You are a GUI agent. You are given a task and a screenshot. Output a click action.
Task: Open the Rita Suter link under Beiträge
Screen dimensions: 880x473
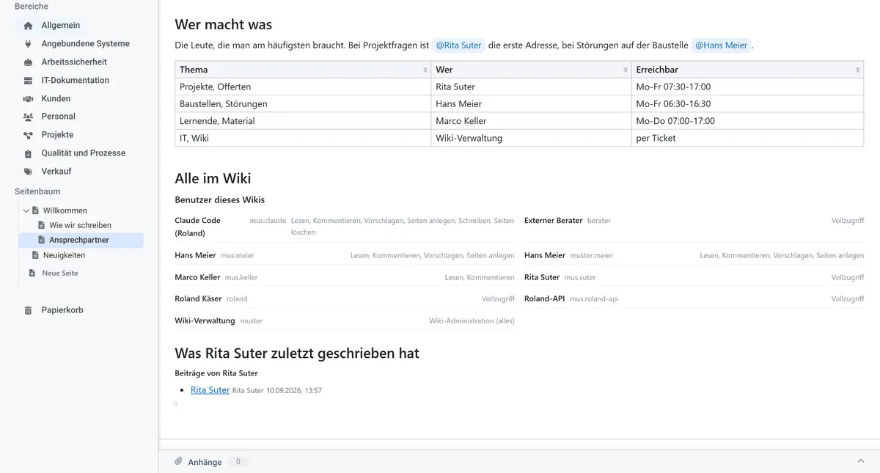coord(210,390)
